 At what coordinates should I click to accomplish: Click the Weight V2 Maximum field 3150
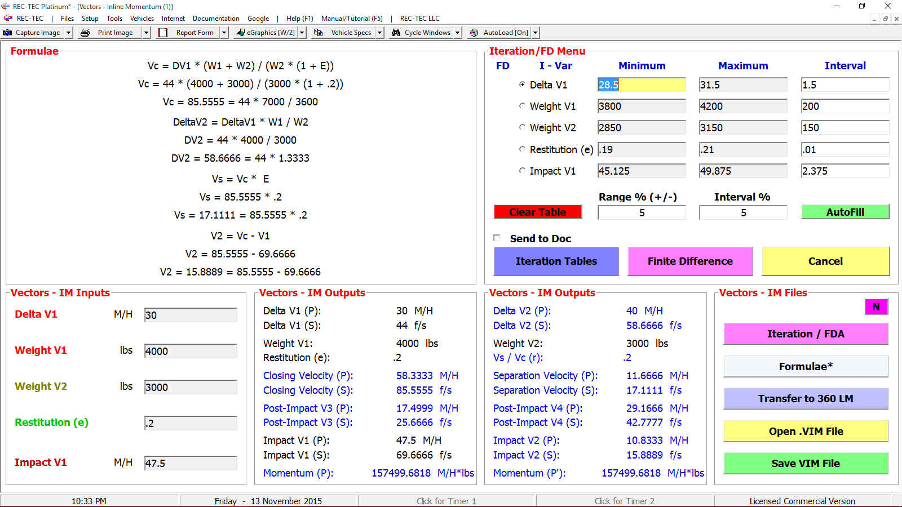[743, 128]
